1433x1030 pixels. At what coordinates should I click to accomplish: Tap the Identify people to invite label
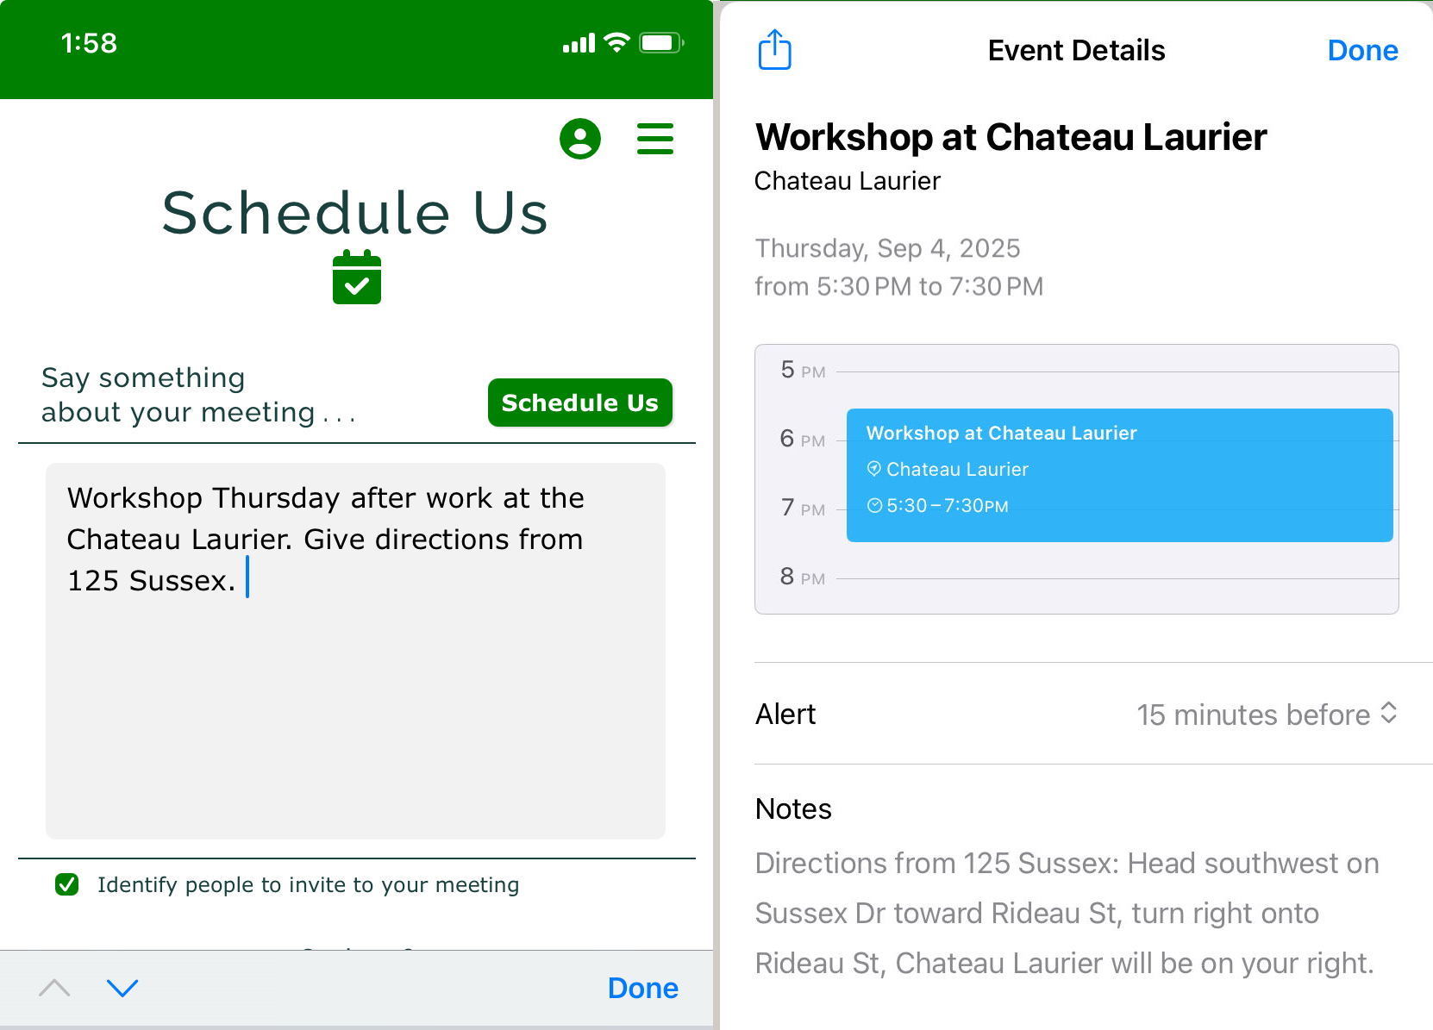(308, 885)
